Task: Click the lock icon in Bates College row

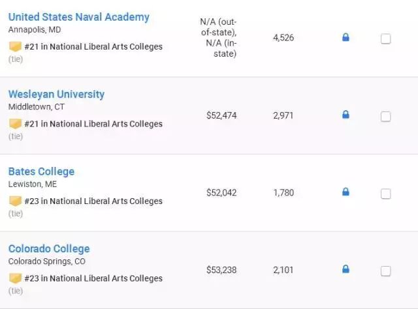Action: tap(346, 192)
